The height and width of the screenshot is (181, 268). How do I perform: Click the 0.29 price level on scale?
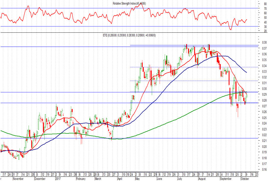(264, 95)
